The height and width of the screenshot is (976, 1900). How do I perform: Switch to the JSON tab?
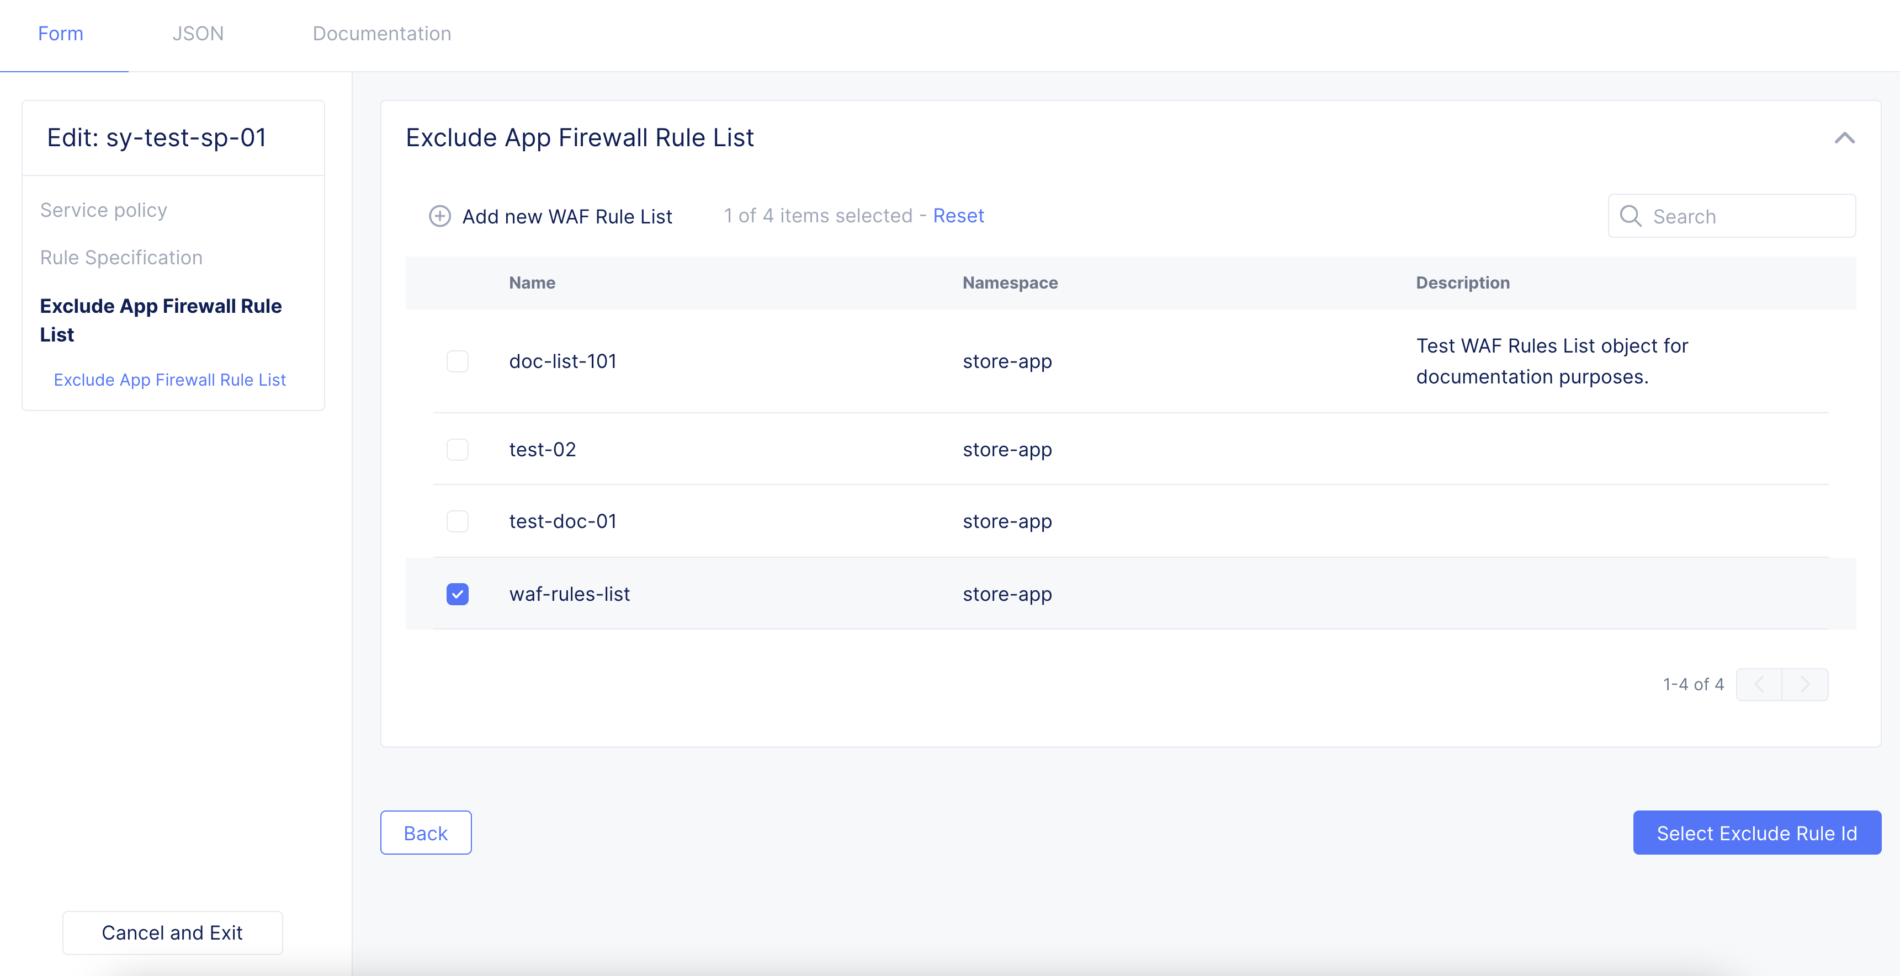[x=198, y=34]
